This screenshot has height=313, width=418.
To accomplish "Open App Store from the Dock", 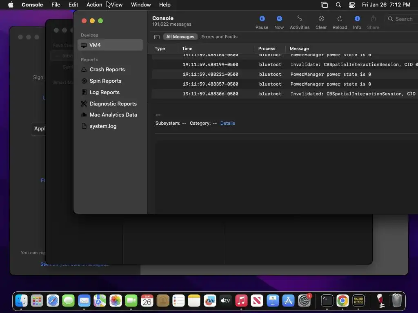I will (288, 301).
